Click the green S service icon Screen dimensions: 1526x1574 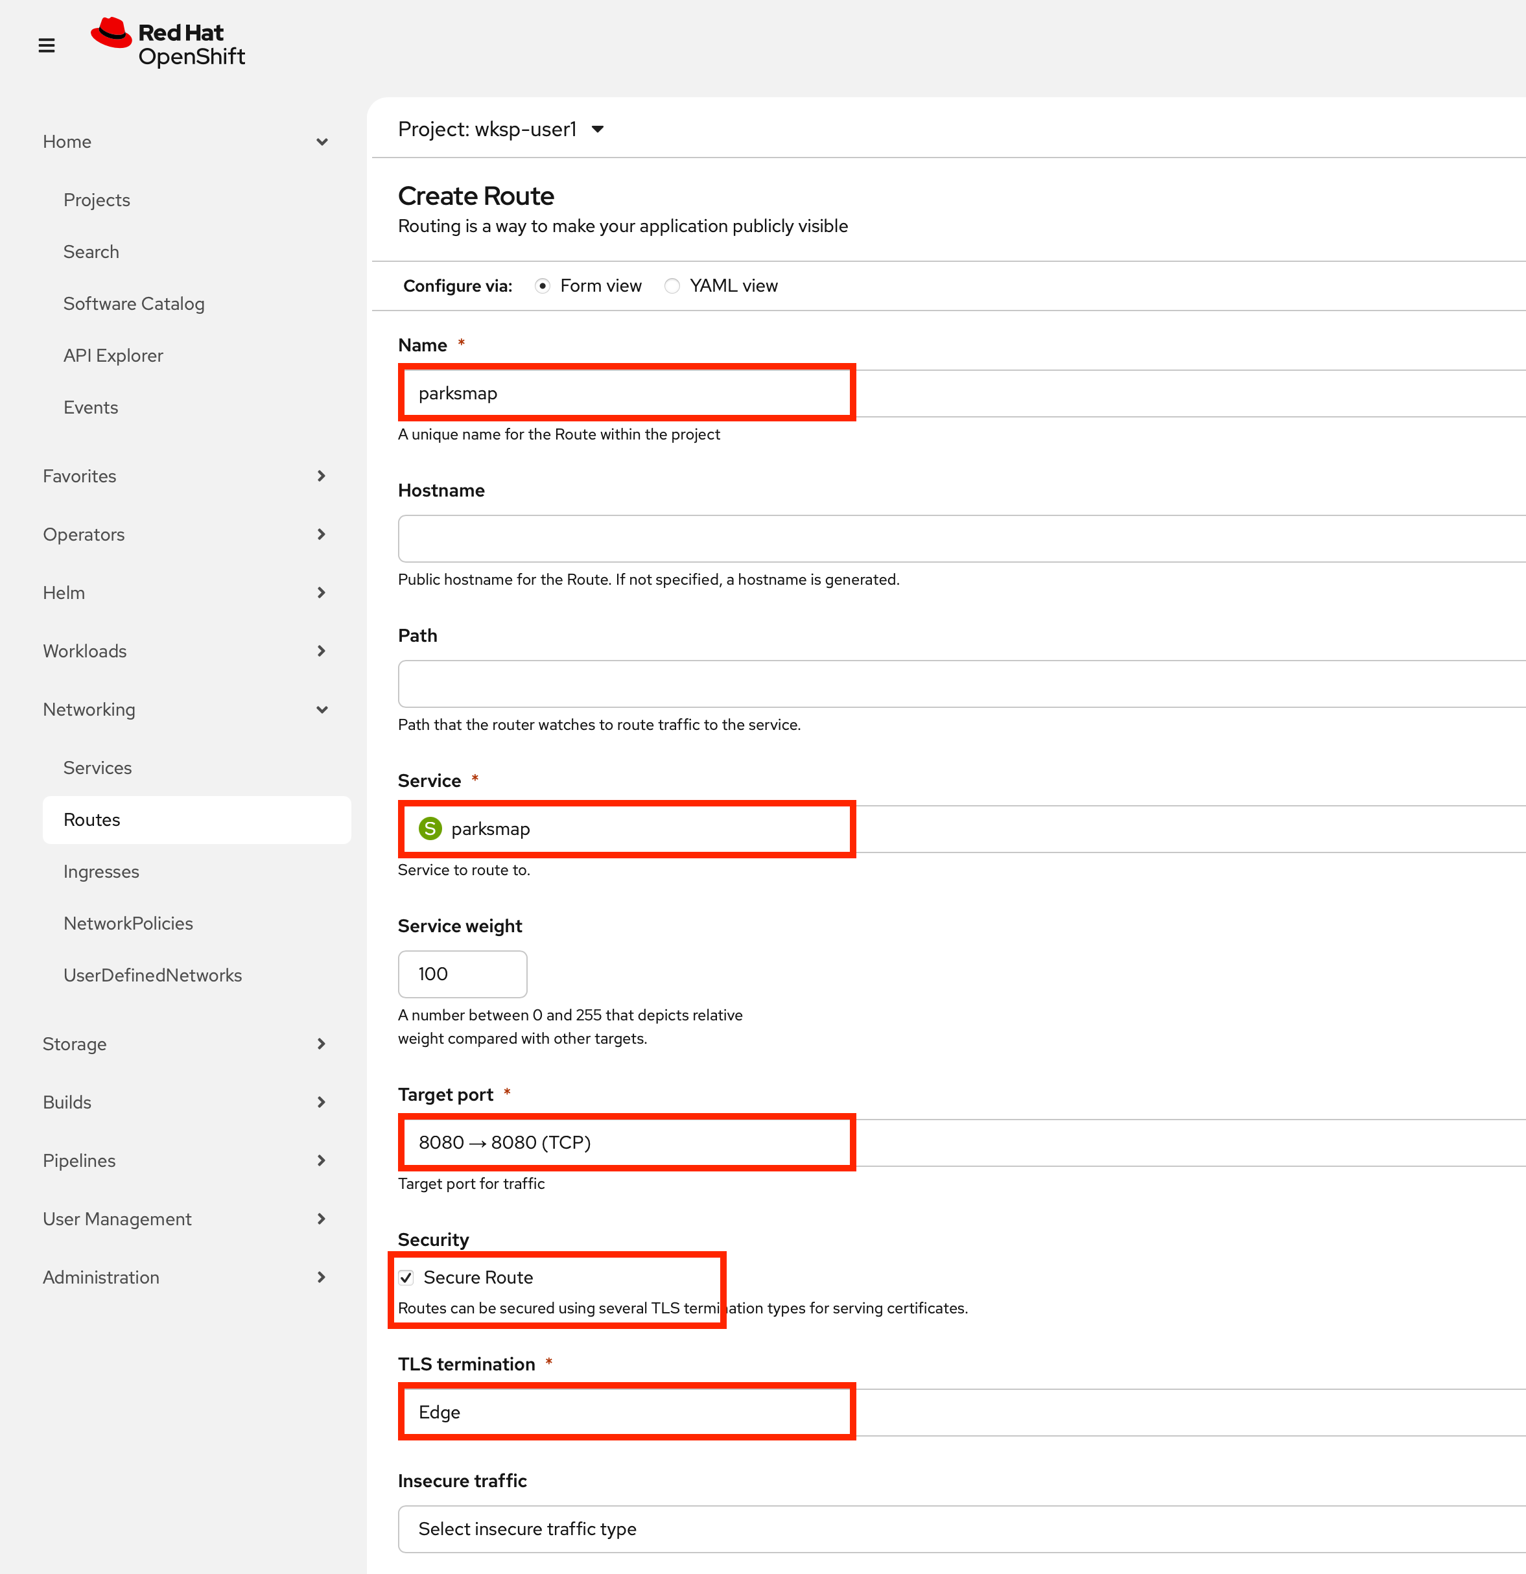(430, 828)
